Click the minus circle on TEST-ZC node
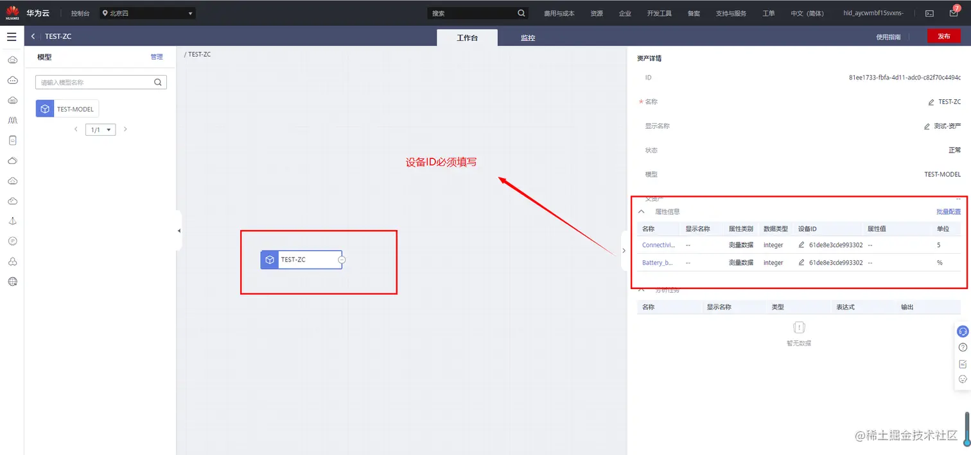Screen dimensions: 971x455 342,260
